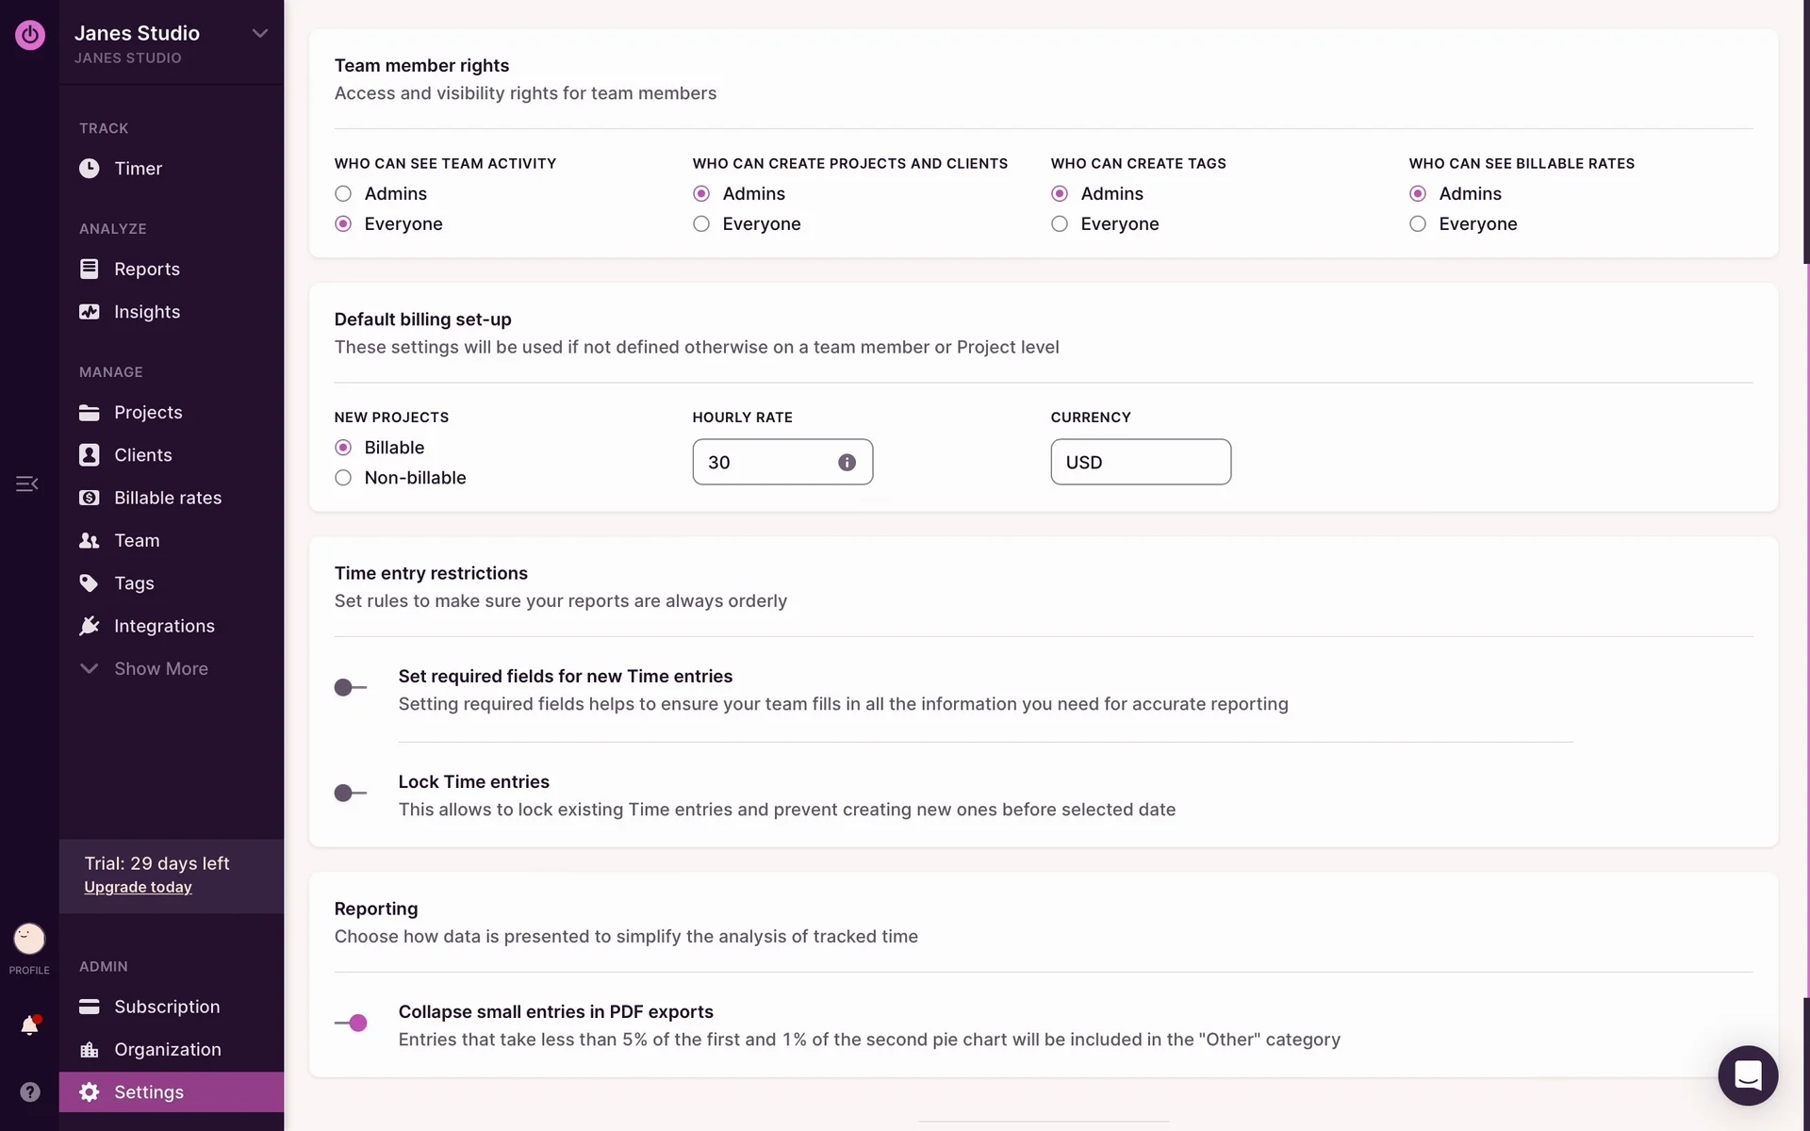Select Non-billable for new projects
Viewport: 1810px width, 1131px height.
coord(343,478)
